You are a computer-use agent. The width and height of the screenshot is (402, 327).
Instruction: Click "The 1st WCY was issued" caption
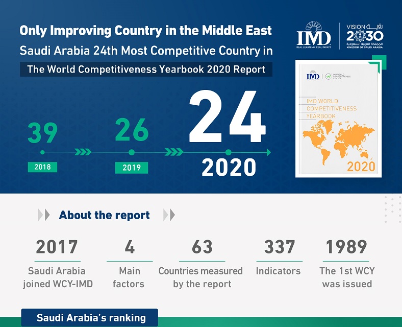tap(347, 277)
